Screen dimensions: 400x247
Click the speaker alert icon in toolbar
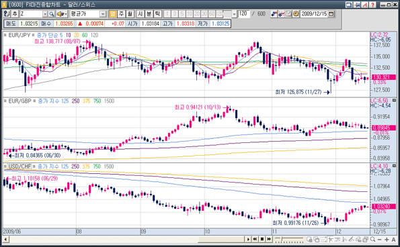[x=61, y=14]
